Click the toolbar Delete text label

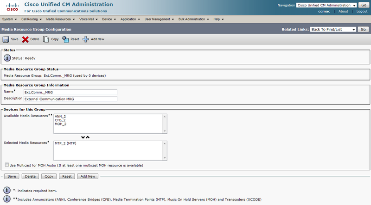[x=35, y=39]
